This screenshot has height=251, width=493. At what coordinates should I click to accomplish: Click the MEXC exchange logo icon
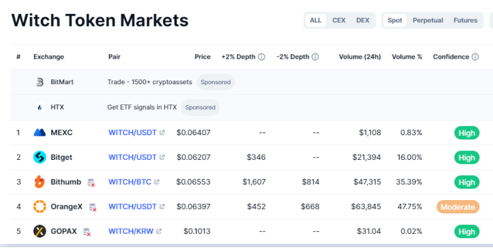[40, 133]
